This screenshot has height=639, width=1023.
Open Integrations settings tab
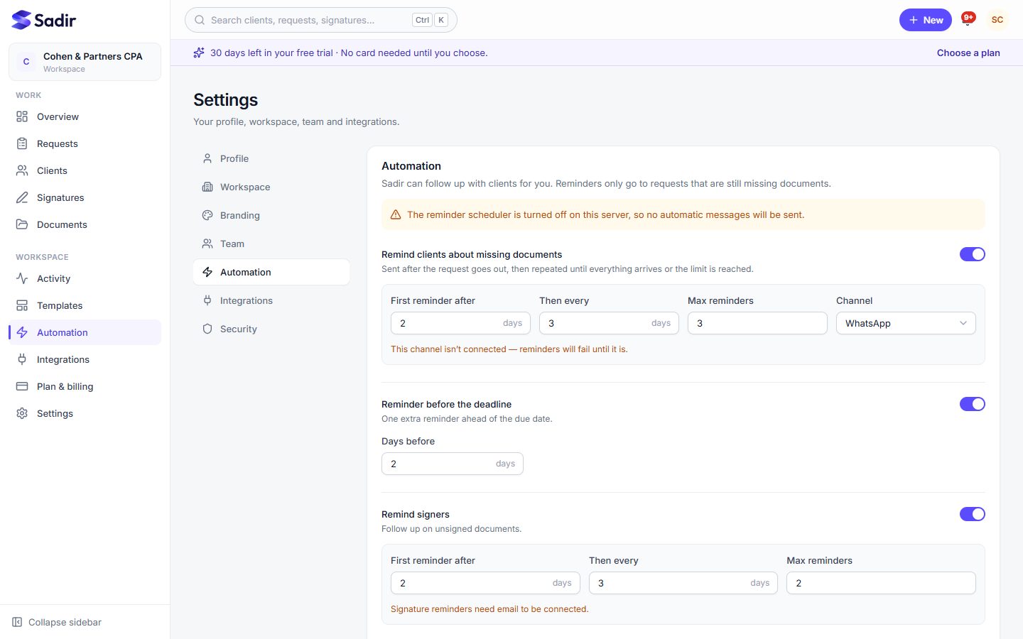(271, 300)
